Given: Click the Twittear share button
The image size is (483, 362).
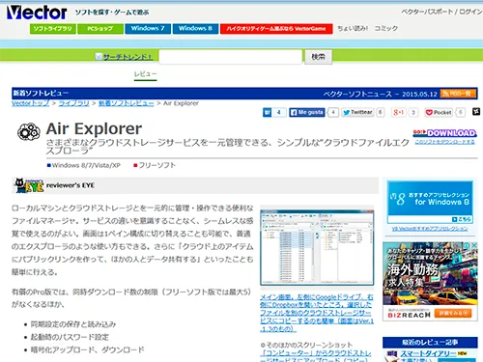Looking at the screenshot, I should pos(357,112).
